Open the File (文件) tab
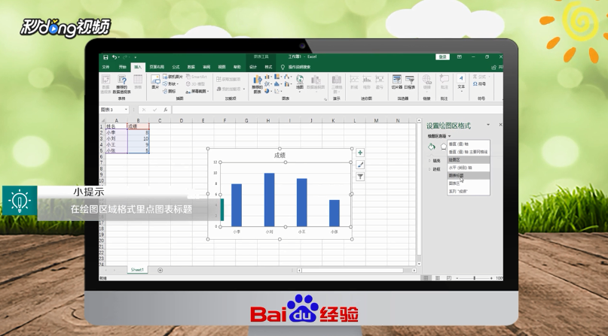Screen dimensions: 608x336 pyautogui.click(x=106, y=68)
